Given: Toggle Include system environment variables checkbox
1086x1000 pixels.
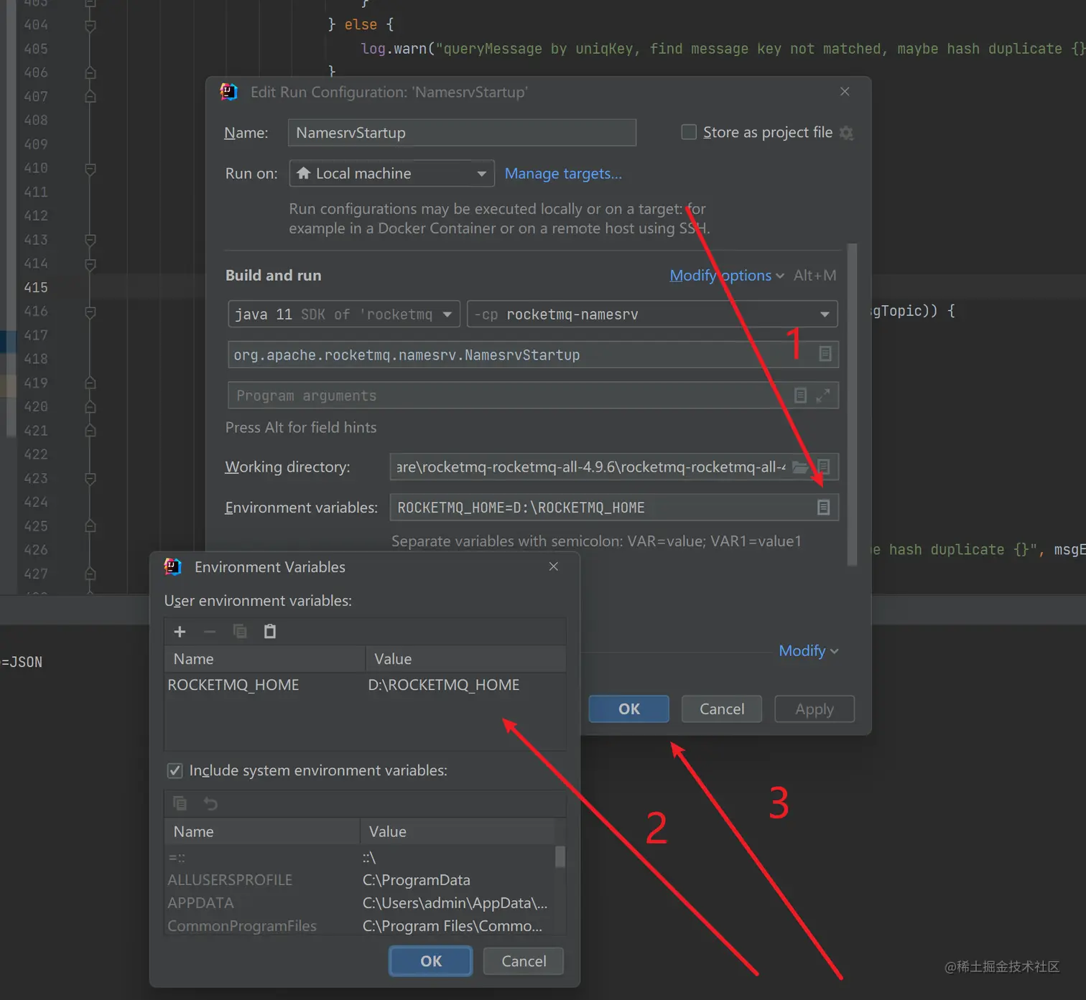Looking at the screenshot, I should pyautogui.click(x=175, y=770).
